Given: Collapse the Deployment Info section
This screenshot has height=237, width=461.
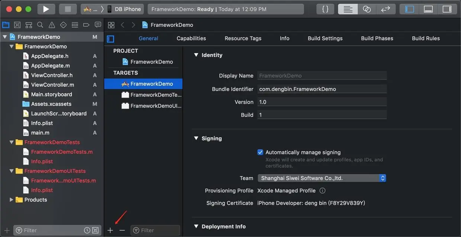Looking at the screenshot, I should tap(196, 226).
